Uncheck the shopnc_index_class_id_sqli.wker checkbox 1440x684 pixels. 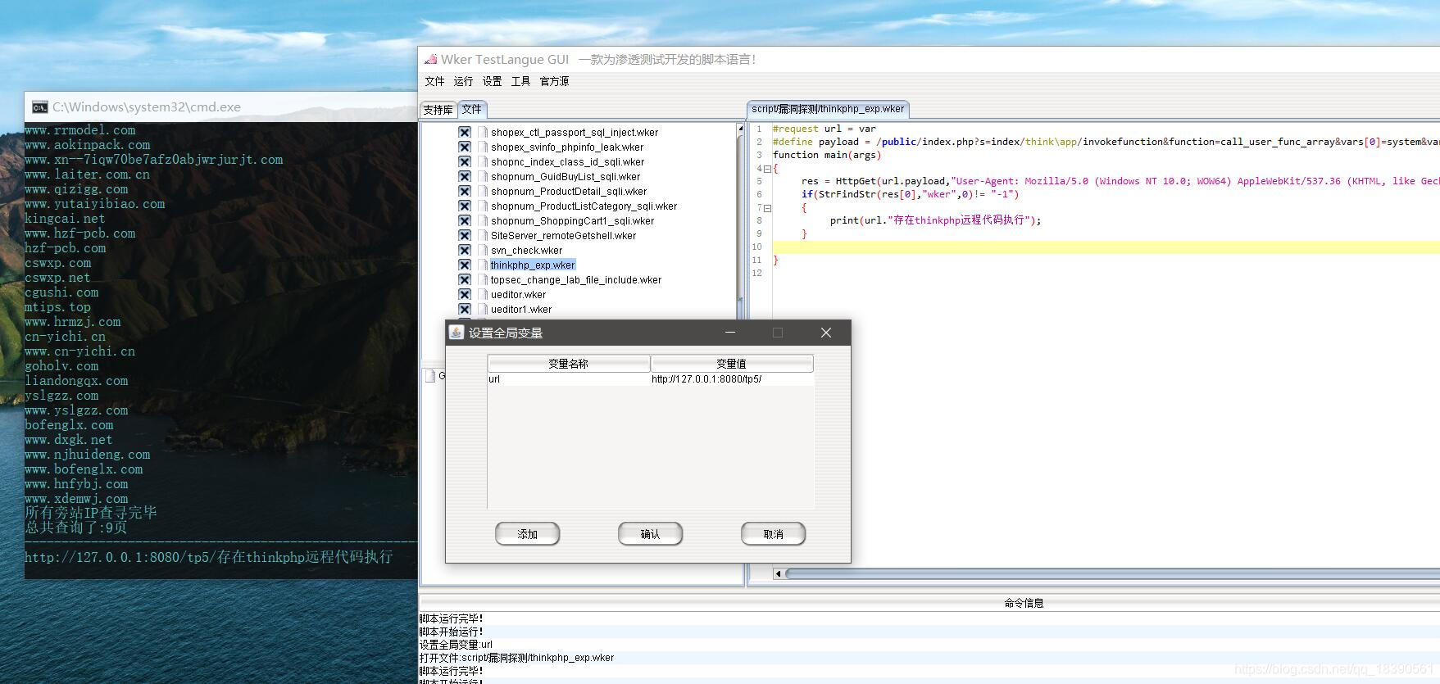(465, 161)
